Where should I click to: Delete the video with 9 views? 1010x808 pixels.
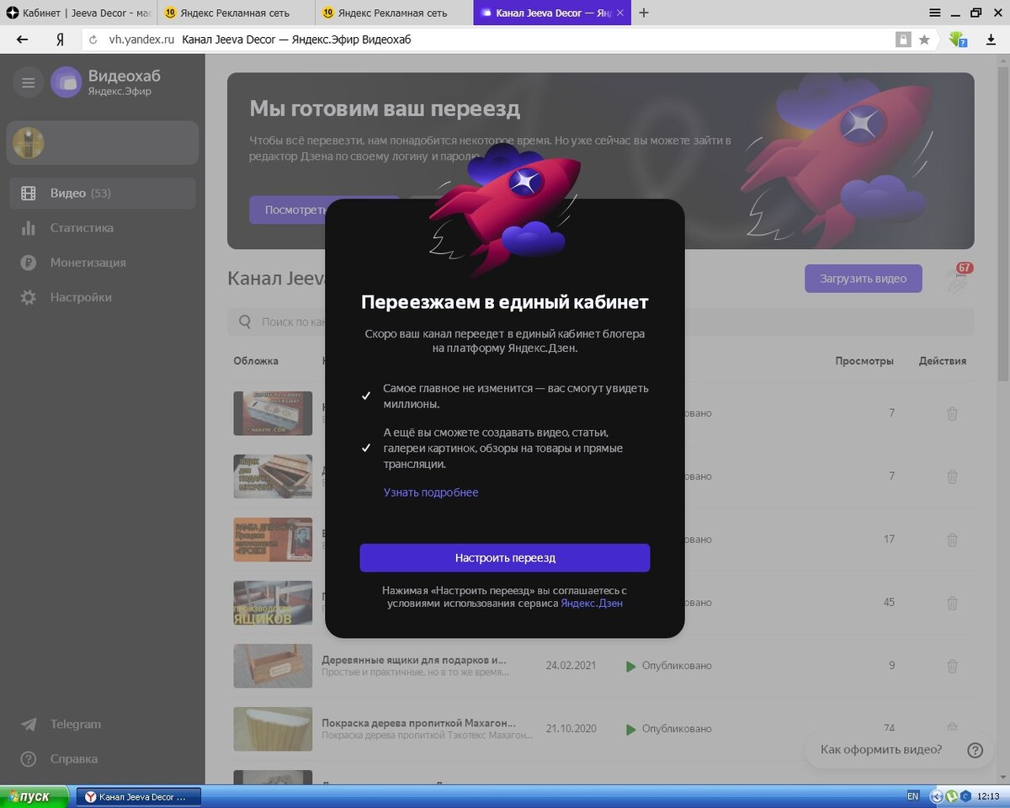952,666
